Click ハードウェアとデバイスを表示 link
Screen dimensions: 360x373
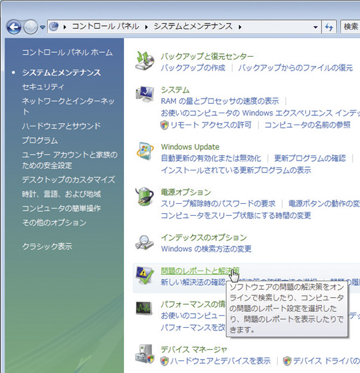tap(221, 360)
